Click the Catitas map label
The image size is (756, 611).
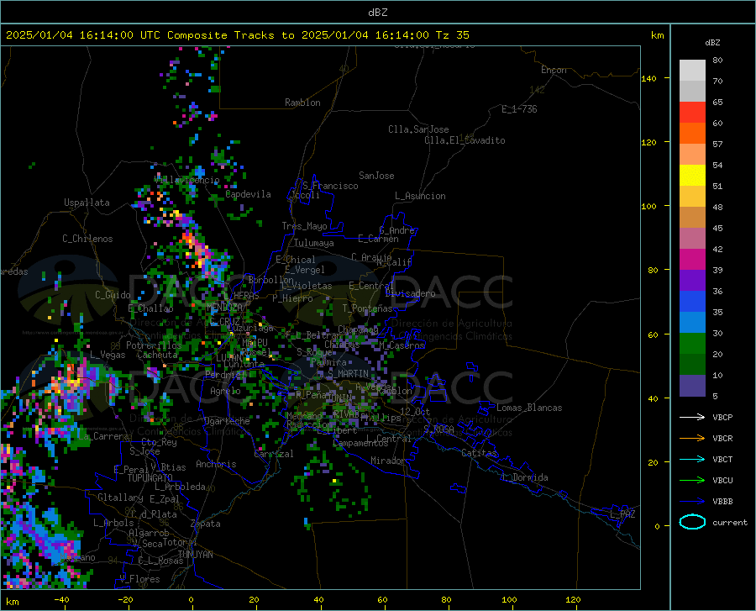pyautogui.click(x=479, y=453)
